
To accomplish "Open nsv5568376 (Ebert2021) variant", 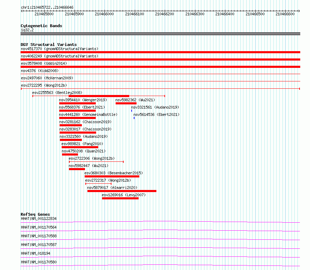I will pyautogui.click(x=82, y=107).
